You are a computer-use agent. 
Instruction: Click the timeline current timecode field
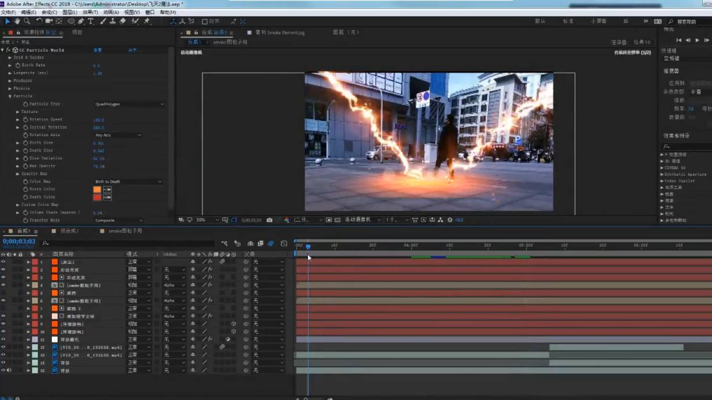click(x=19, y=241)
